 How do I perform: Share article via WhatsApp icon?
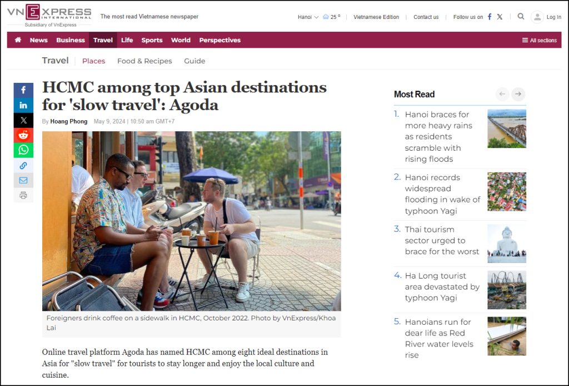click(x=23, y=150)
